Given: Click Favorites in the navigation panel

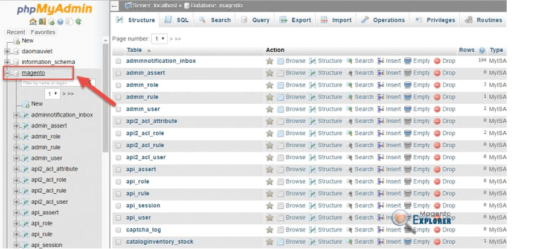Looking at the screenshot, I should tap(43, 32).
